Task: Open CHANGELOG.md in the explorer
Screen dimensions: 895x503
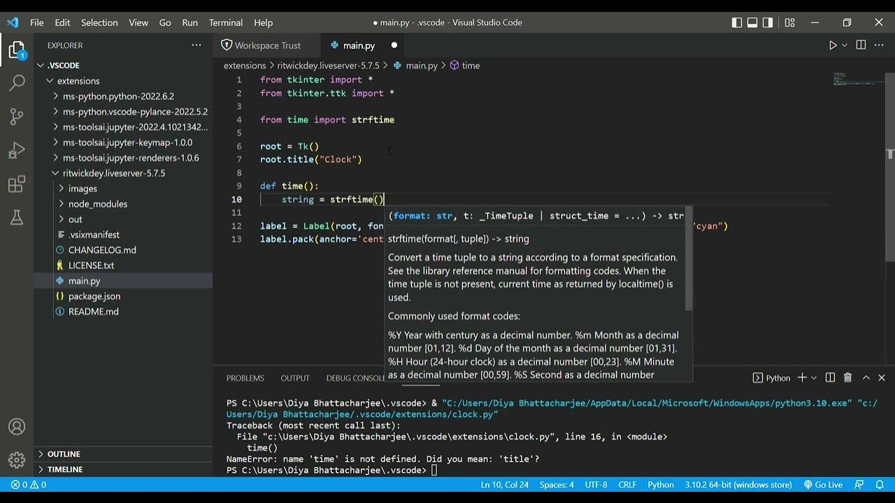Action: (123, 250)
